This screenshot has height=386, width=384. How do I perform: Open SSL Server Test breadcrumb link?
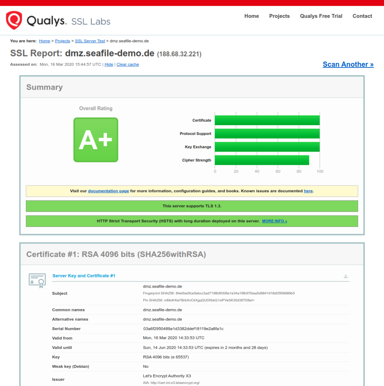tap(90, 41)
